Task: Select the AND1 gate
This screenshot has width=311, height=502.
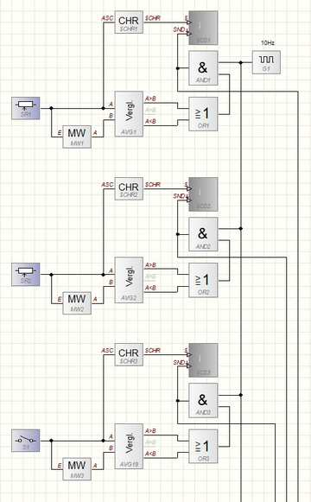Action: (x=203, y=68)
